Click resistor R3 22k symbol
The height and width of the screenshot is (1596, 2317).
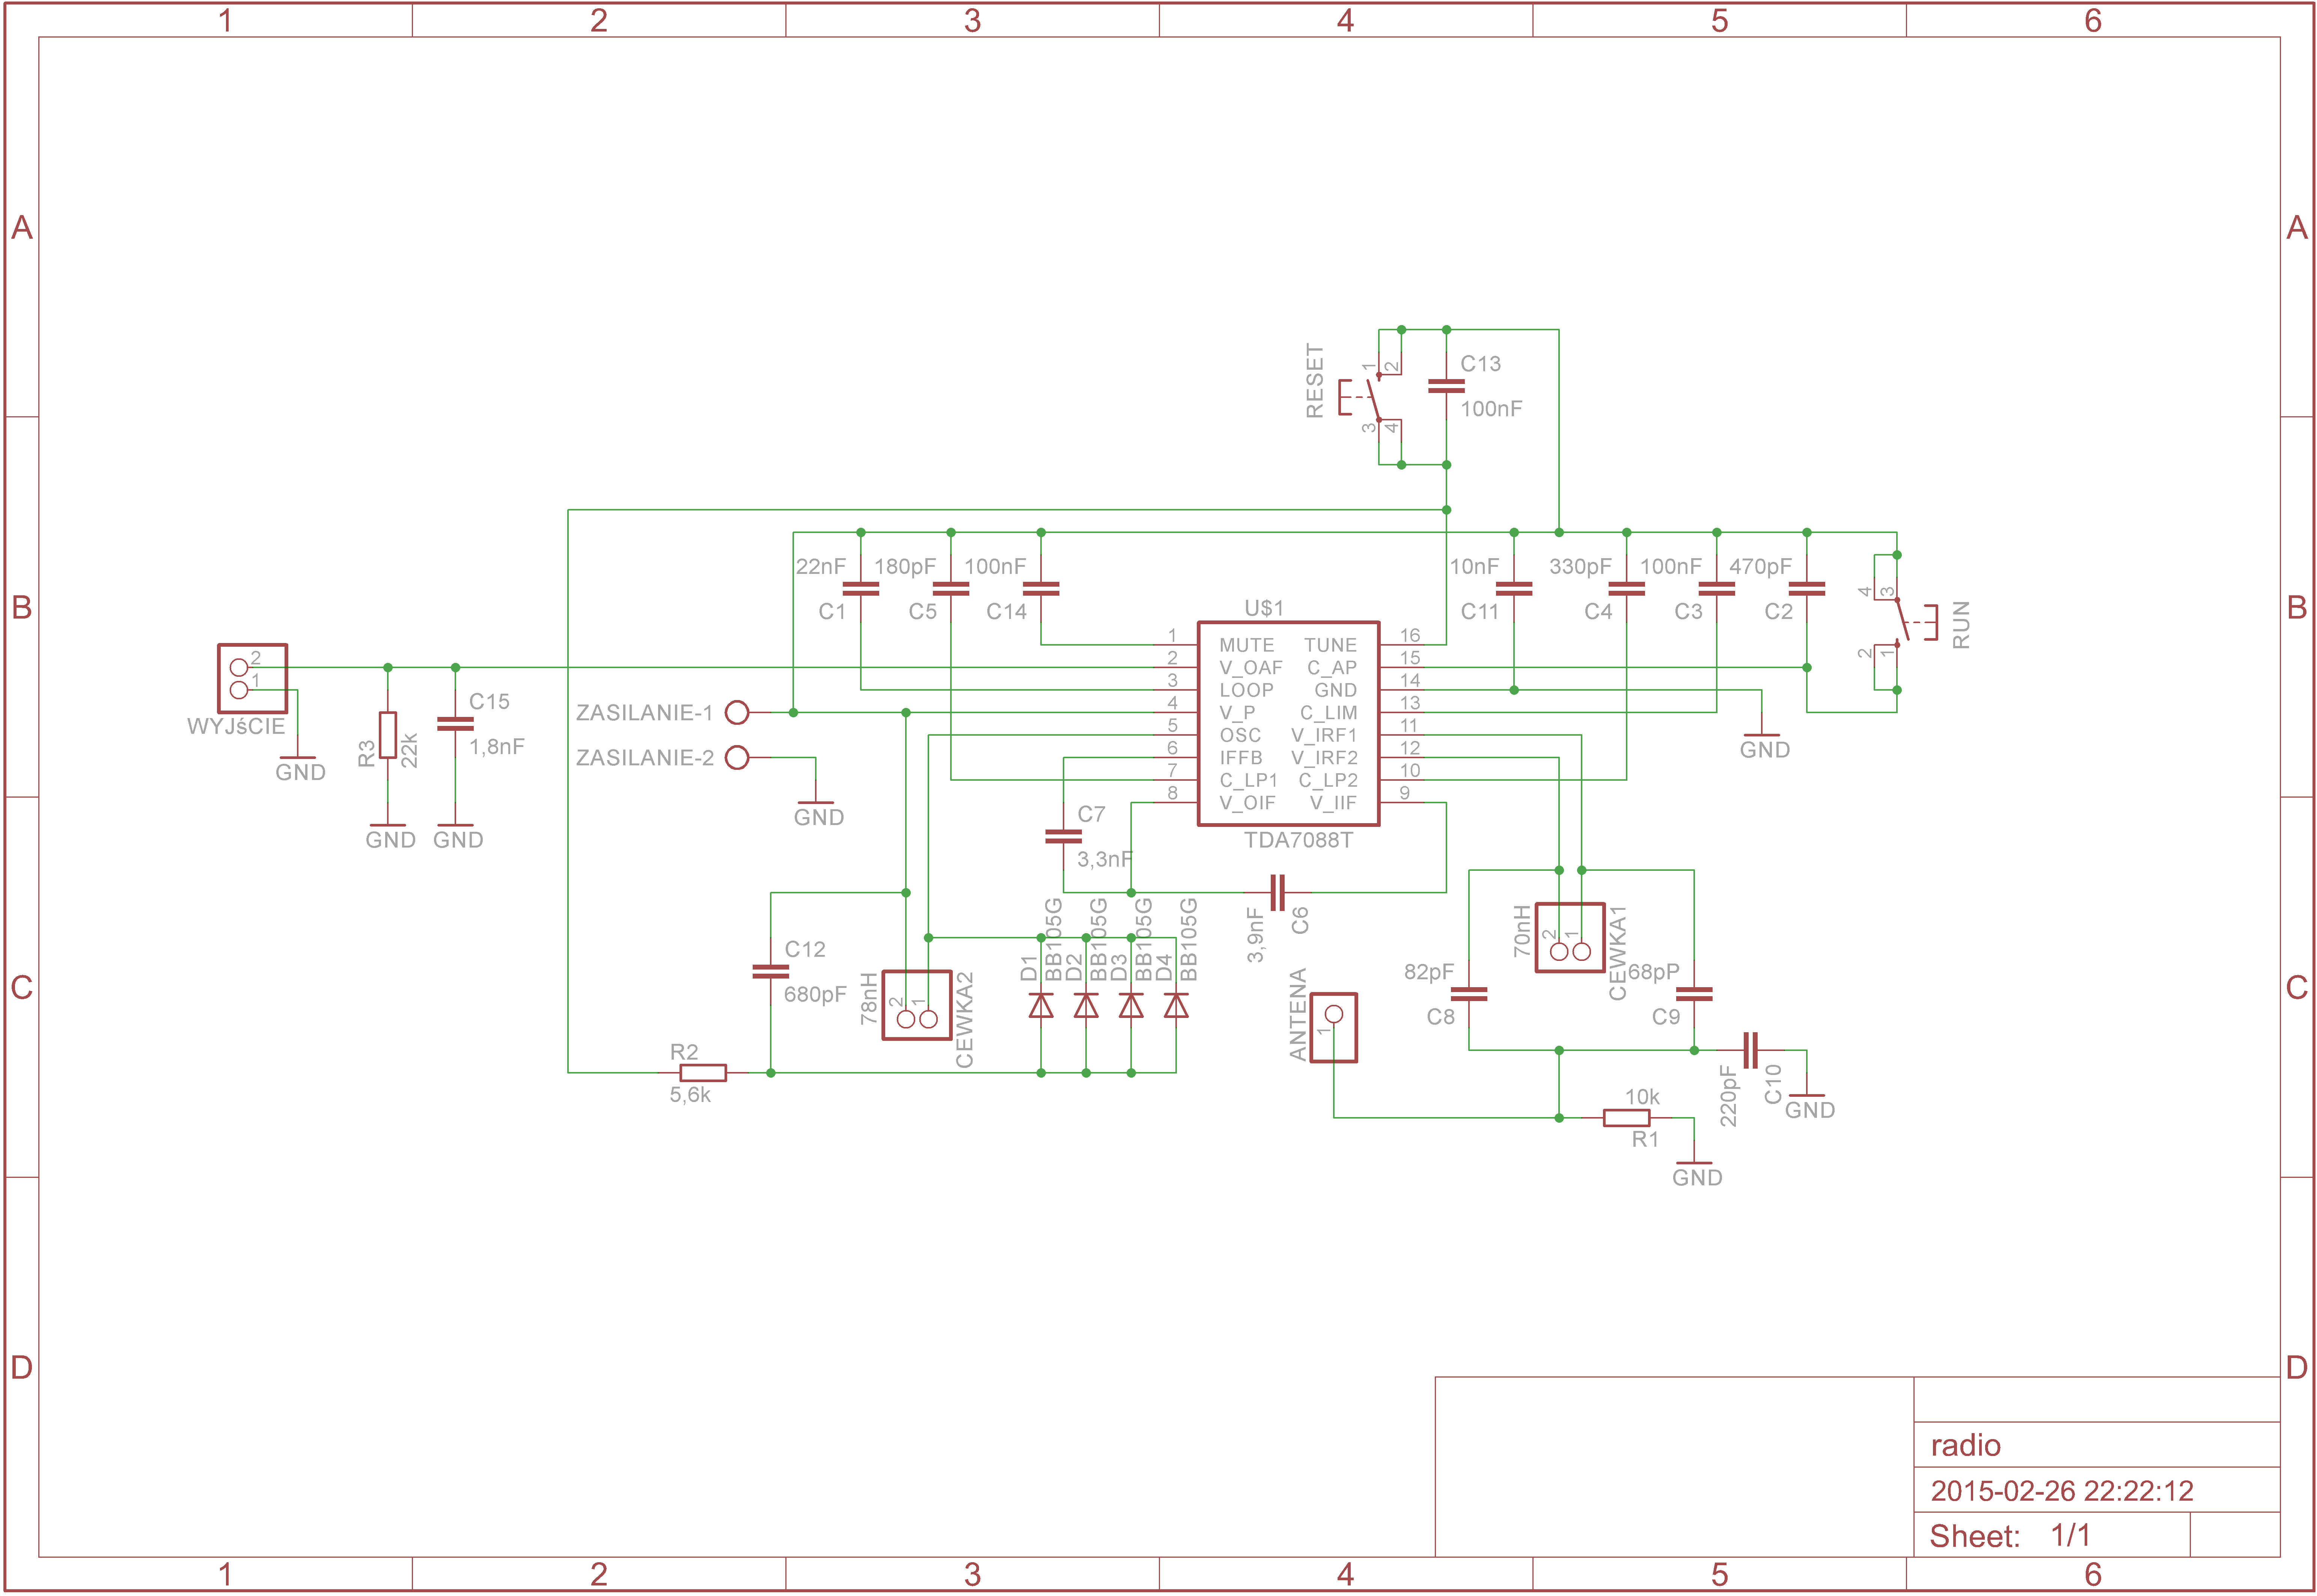(388, 735)
